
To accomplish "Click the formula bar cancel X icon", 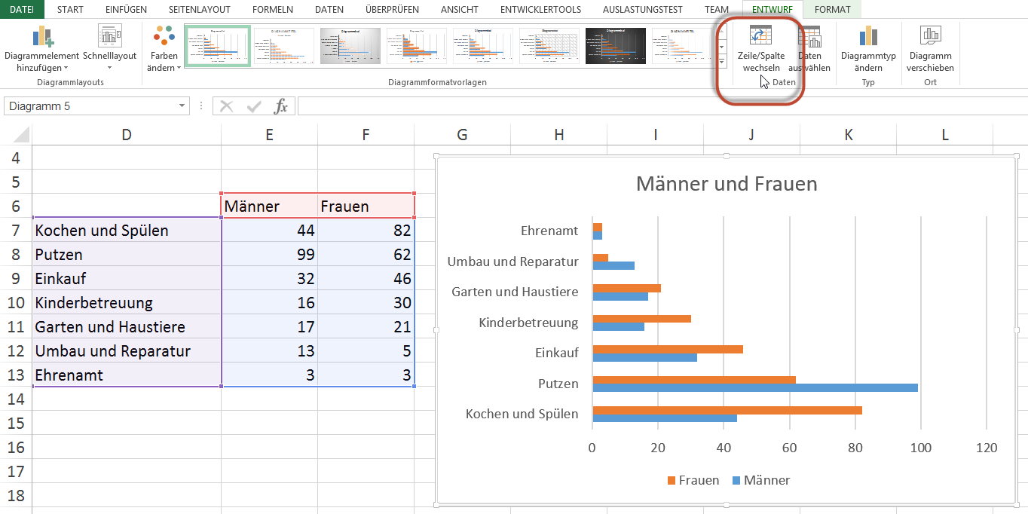I will (x=227, y=106).
